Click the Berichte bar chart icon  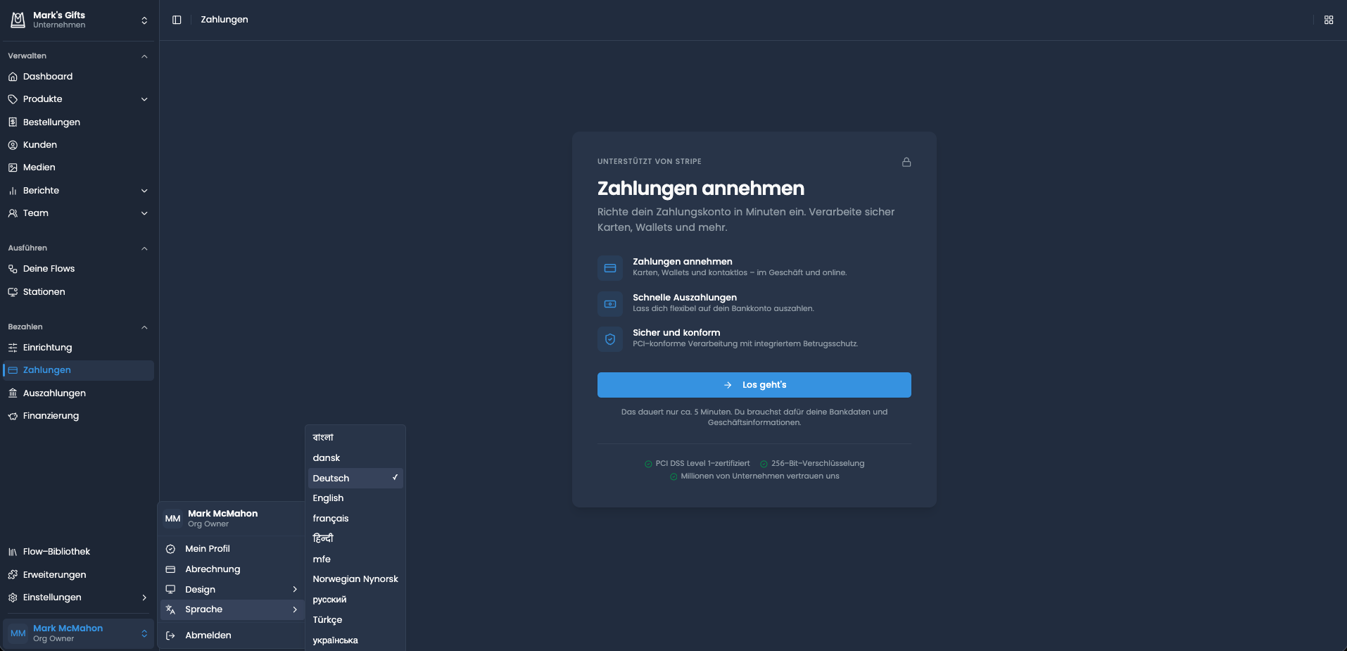pos(13,191)
